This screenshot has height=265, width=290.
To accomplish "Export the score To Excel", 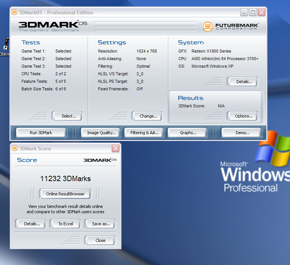I will pyautogui.click(x=66, y=224).
